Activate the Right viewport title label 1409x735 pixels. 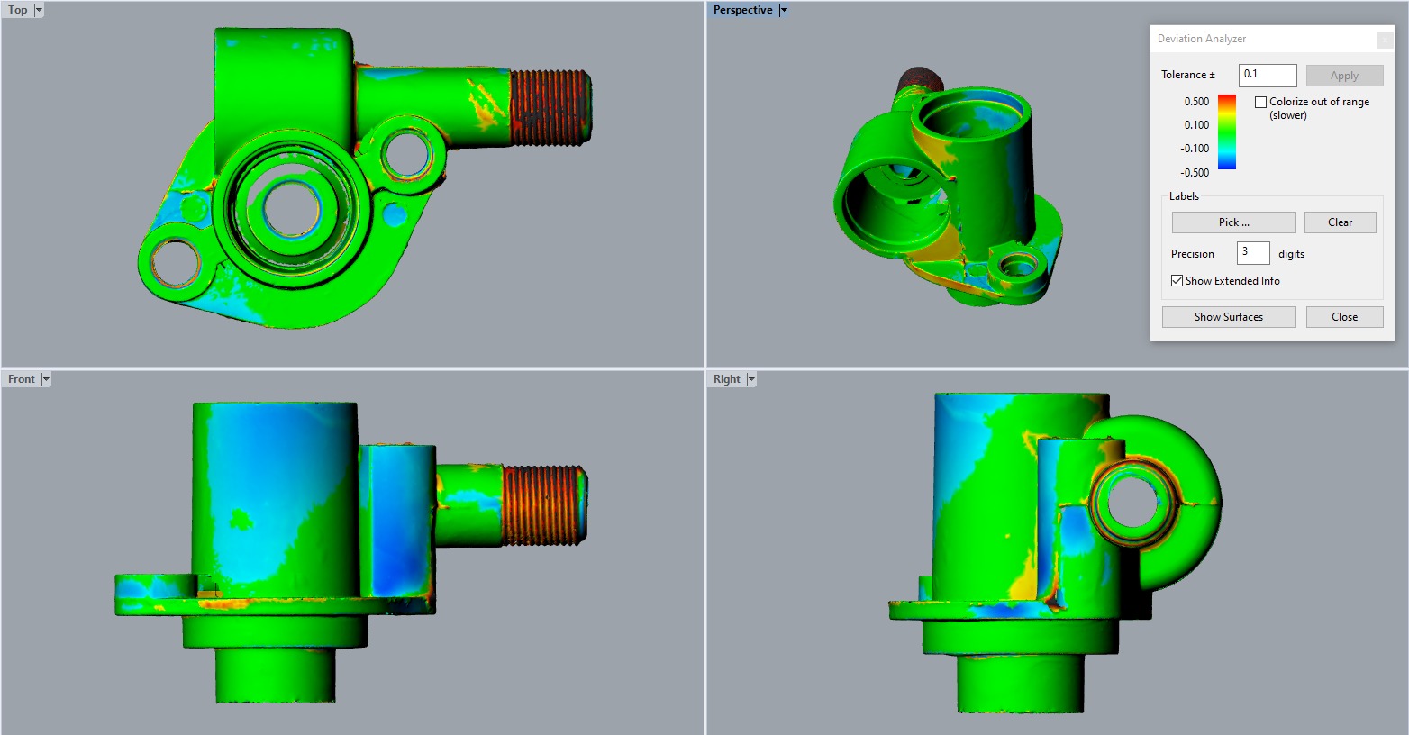pyautogui.click(x=726, y=379)
